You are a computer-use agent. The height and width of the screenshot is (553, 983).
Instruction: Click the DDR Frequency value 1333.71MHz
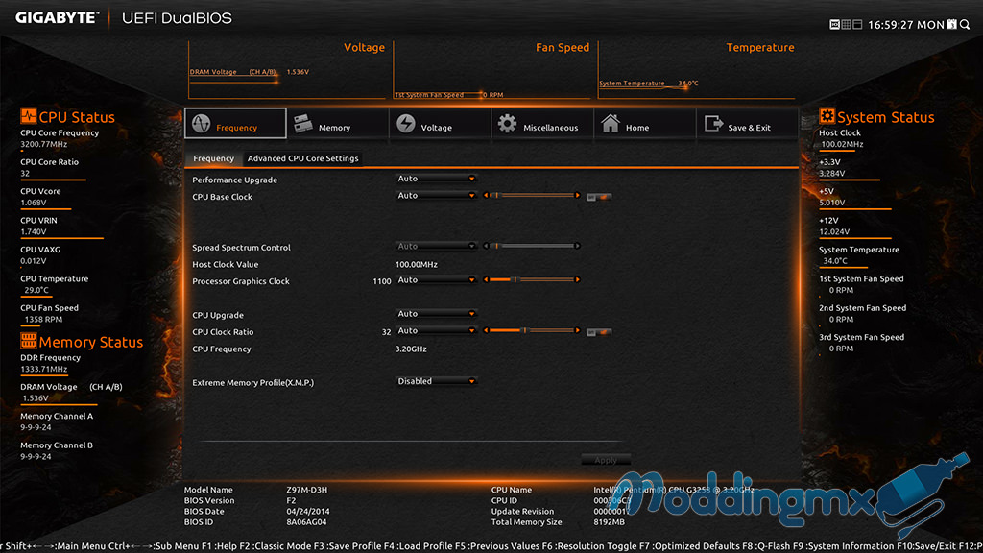[x=44, y=369]
